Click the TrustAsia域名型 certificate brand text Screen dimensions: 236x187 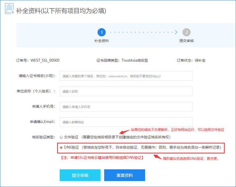[135, 61]
